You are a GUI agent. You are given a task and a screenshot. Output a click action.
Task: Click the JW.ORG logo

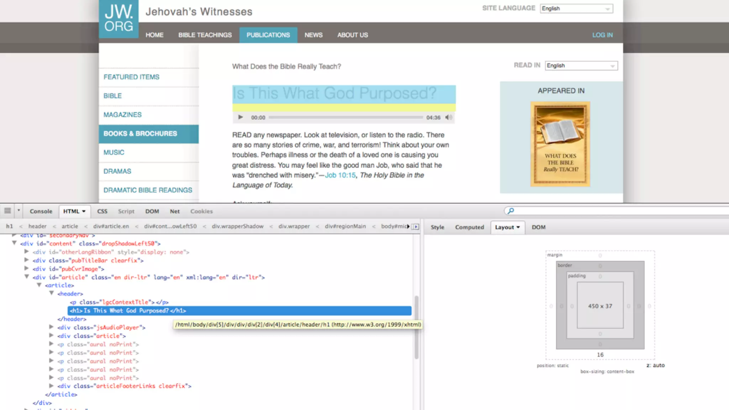pos(119,19)
